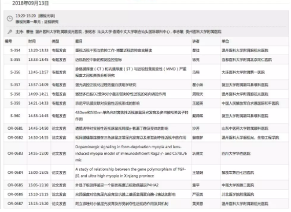Select code cell S-357
The image size is (291, 212).
[15, 85]
